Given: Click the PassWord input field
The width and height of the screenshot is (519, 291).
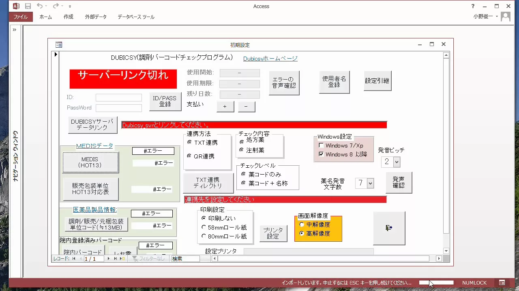Looking at the screenshot, I should coord(119,108).
